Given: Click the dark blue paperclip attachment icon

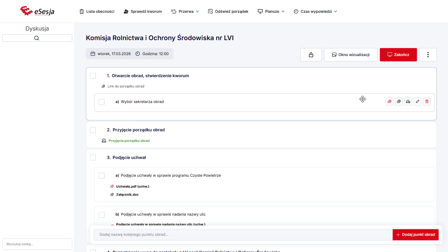Looking at the screenshot, I should [x=399, y=101].
